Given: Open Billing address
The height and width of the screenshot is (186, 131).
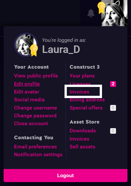Looking at the screenshot, I should (87, 100).
